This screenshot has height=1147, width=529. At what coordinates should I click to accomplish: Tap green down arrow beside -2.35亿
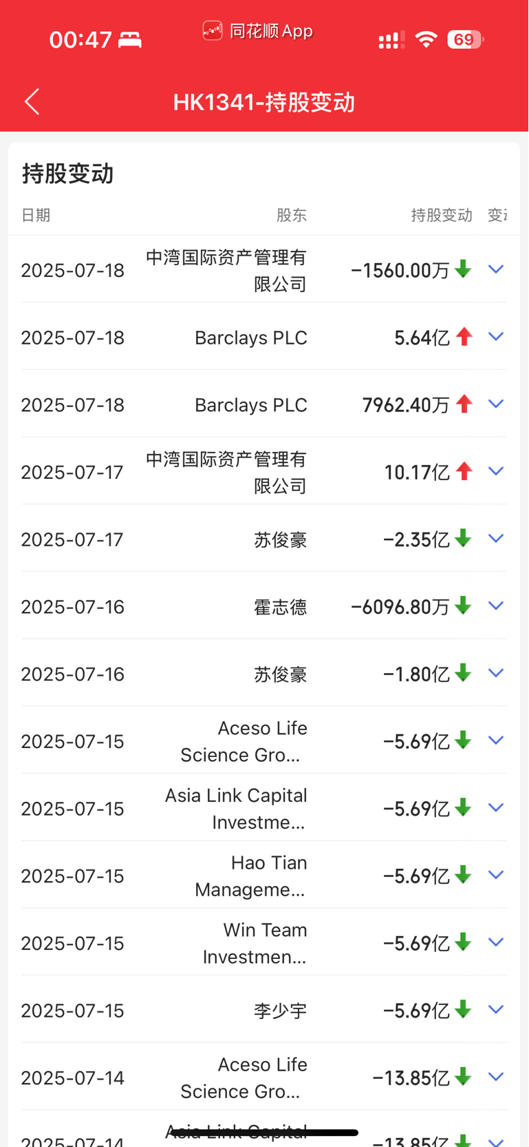point(464,538)
